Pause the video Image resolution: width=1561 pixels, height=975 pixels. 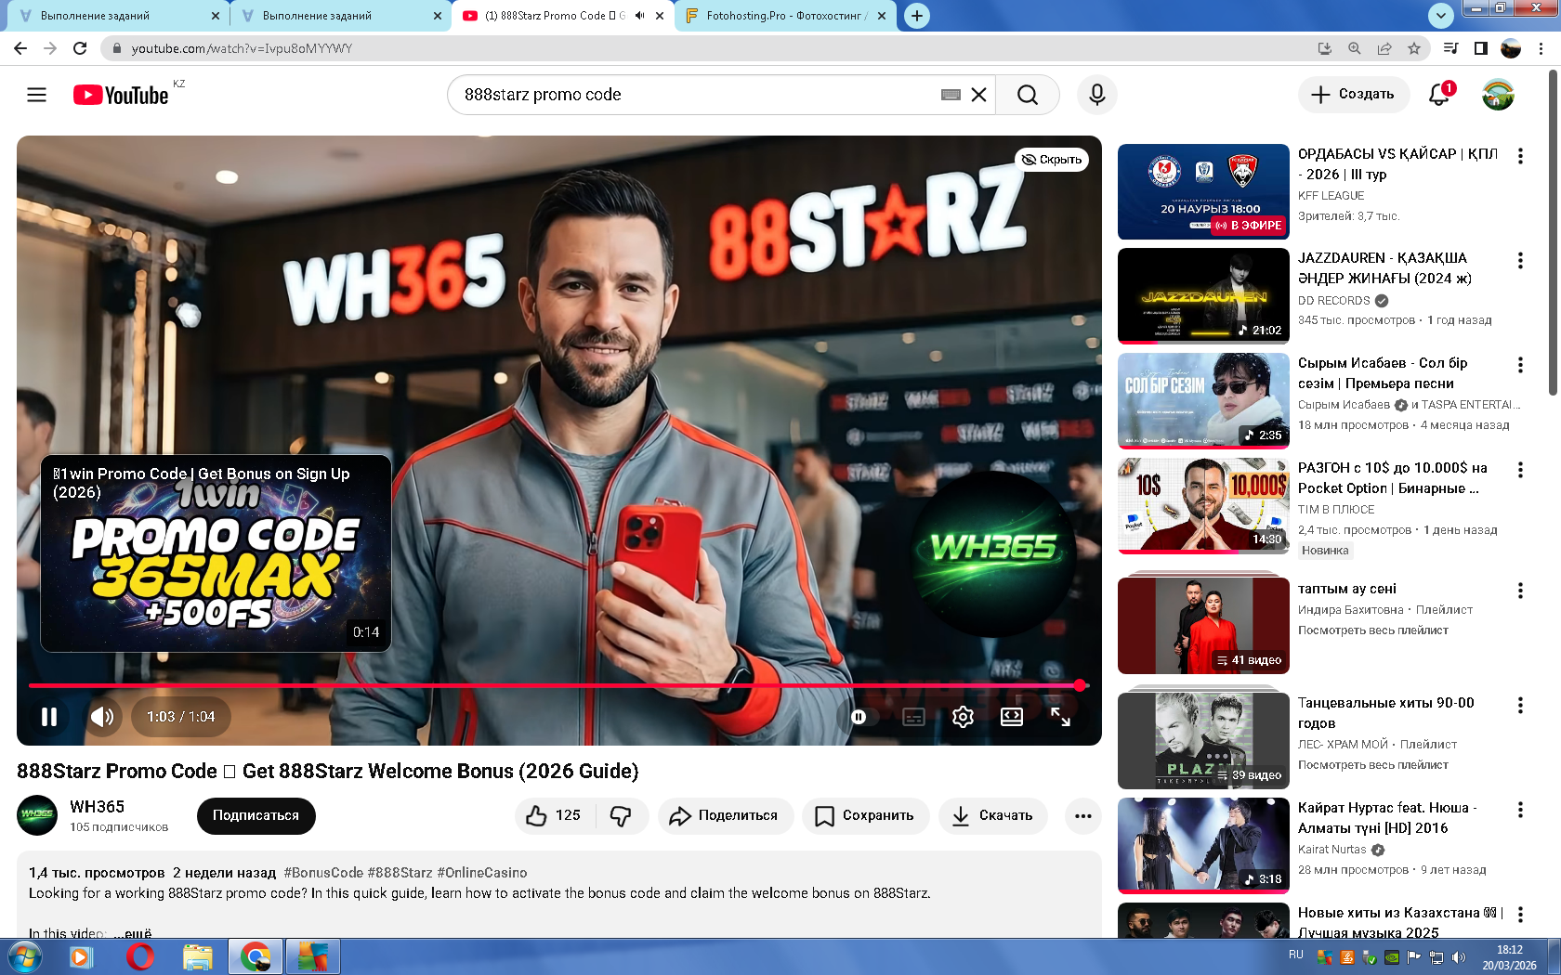click(x=49, y=717)
